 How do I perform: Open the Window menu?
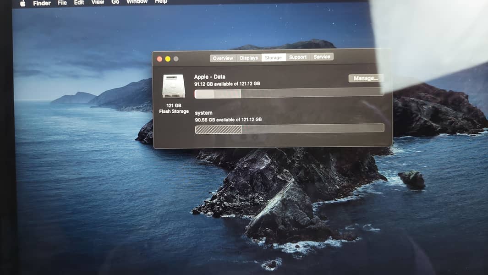(x=137, y=1)
